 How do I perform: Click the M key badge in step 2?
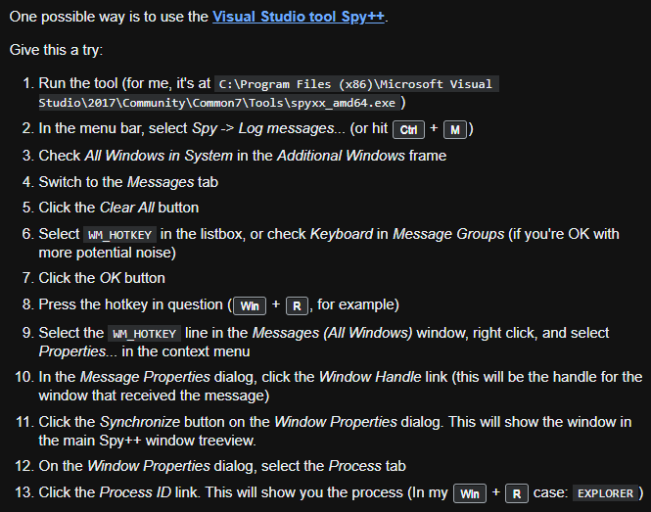pos(455,129)
